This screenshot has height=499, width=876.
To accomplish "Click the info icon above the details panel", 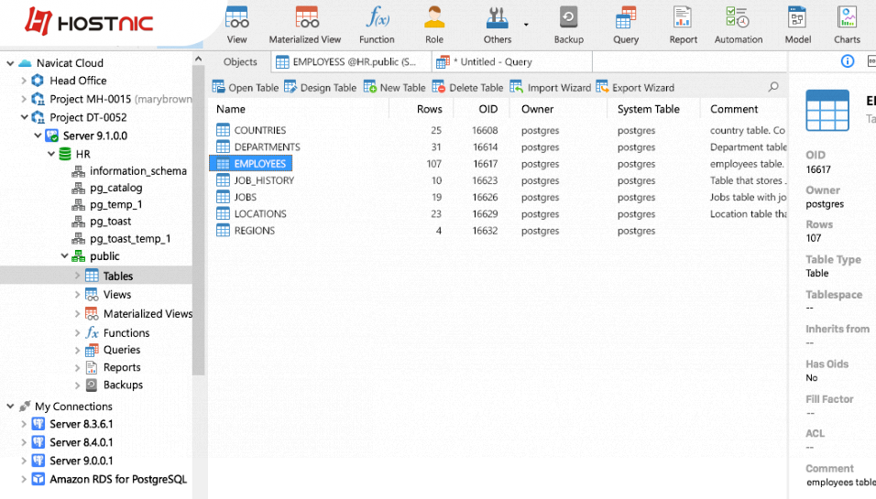I will pyautogui.click(x=848, y=61).
